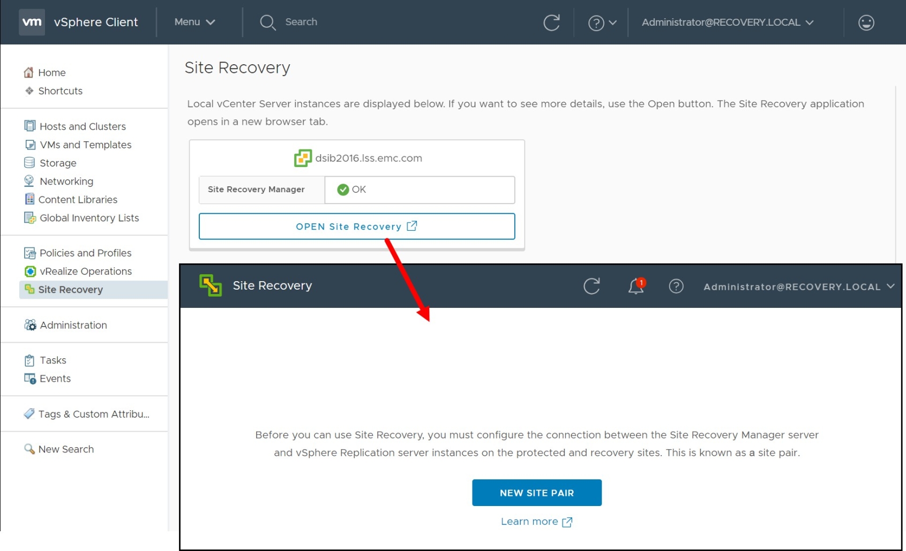
Task: Click the Home house icon
Action: [29, 72]
